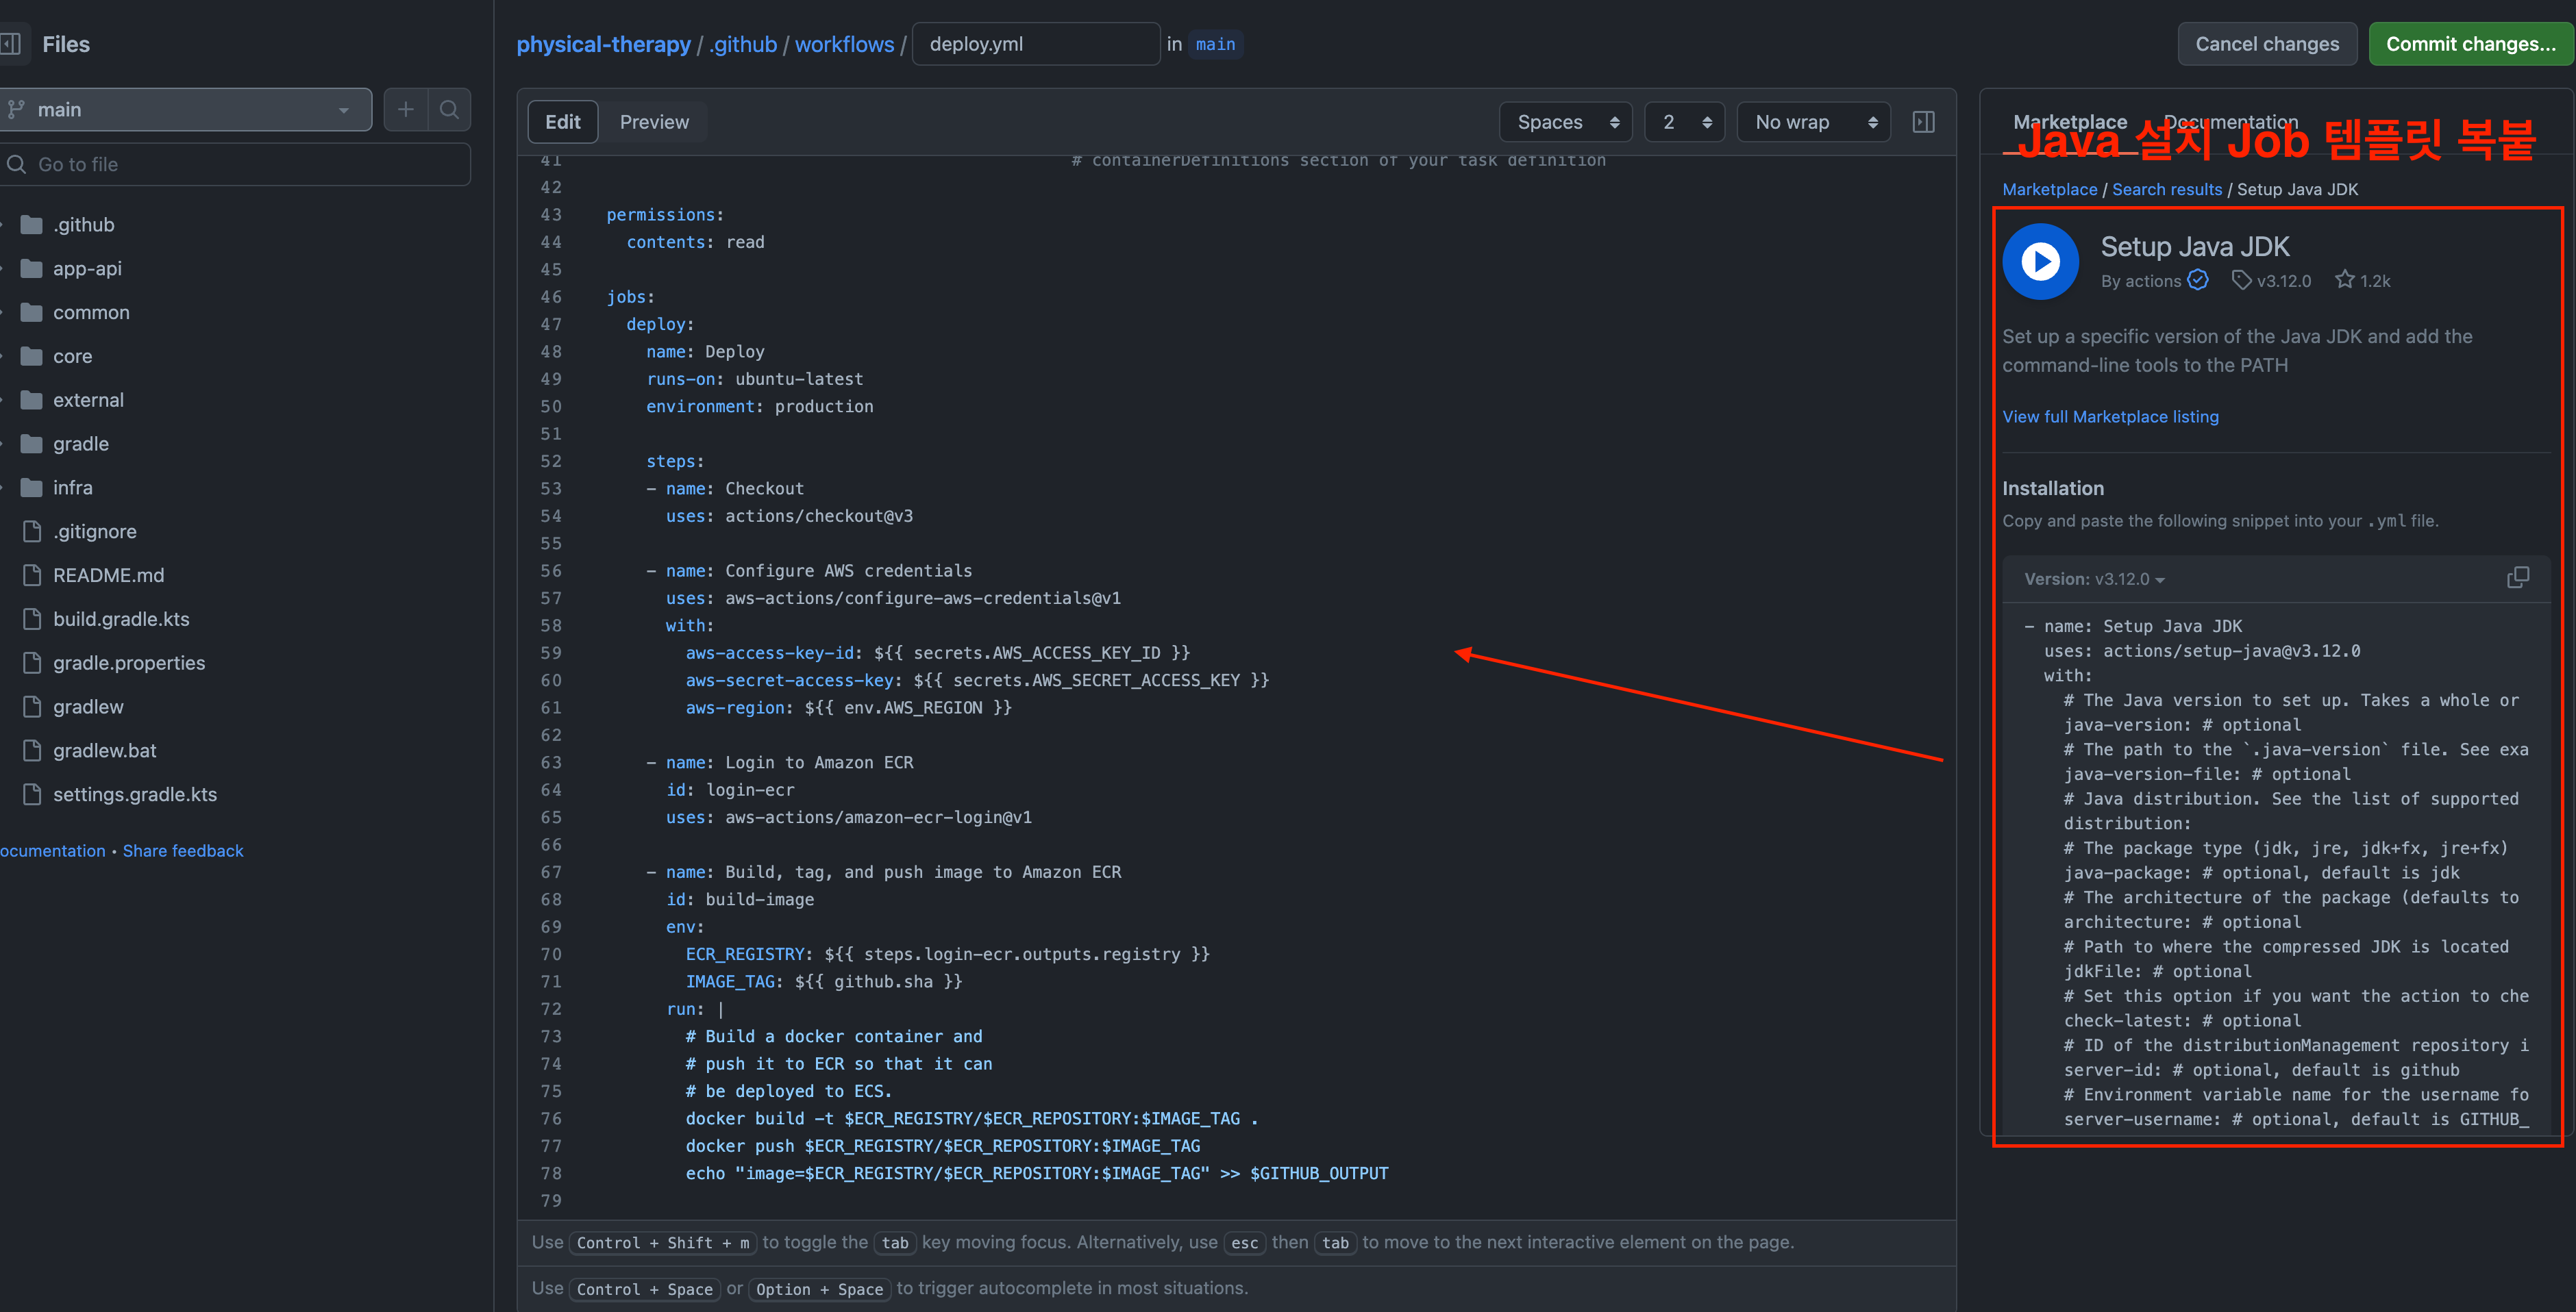Open the .github folder in tree

pos(84,225)
